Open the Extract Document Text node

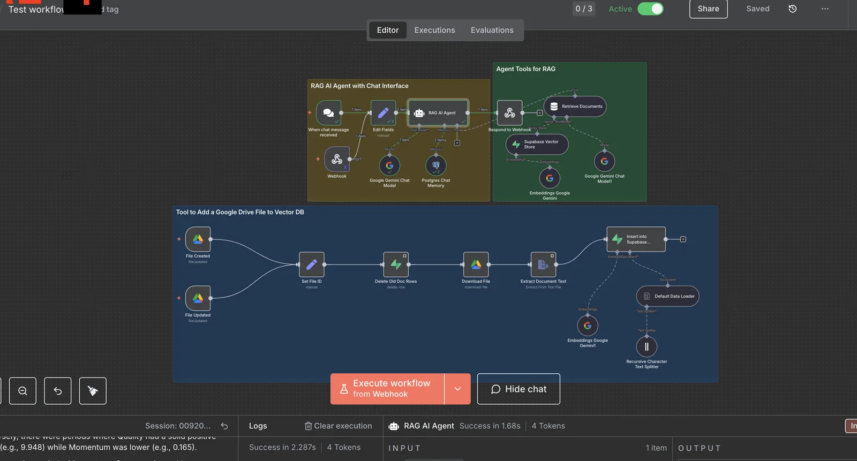tap(543, 264)
